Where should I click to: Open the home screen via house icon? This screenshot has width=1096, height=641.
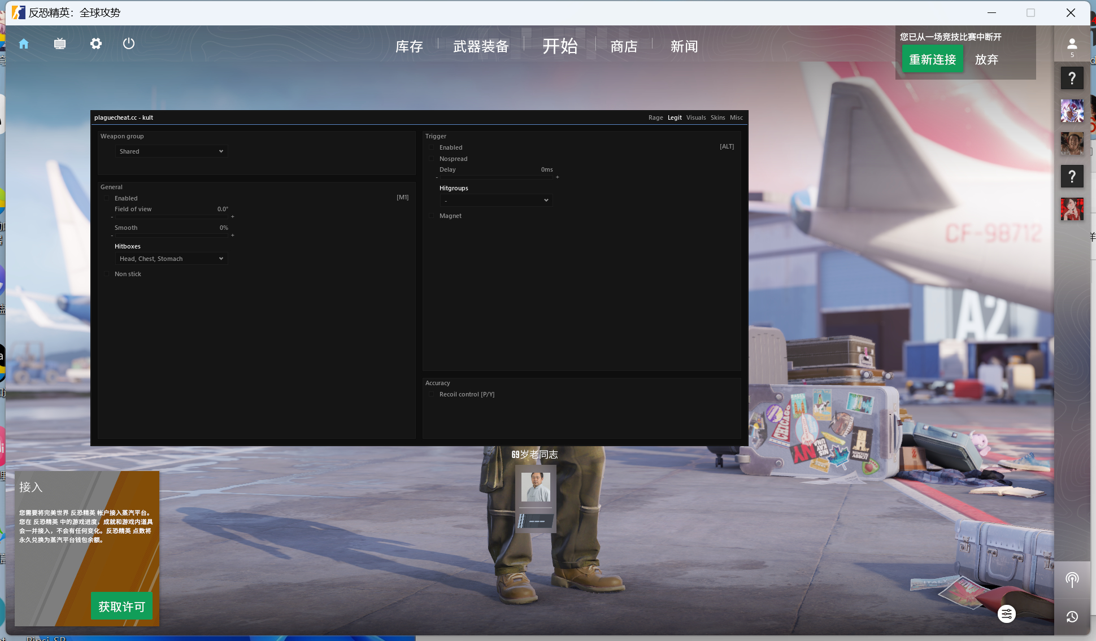(x=24, y=43)
